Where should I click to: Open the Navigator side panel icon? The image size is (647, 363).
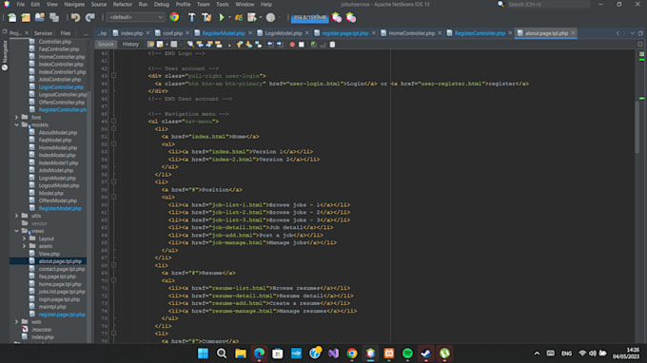point(5,55)
